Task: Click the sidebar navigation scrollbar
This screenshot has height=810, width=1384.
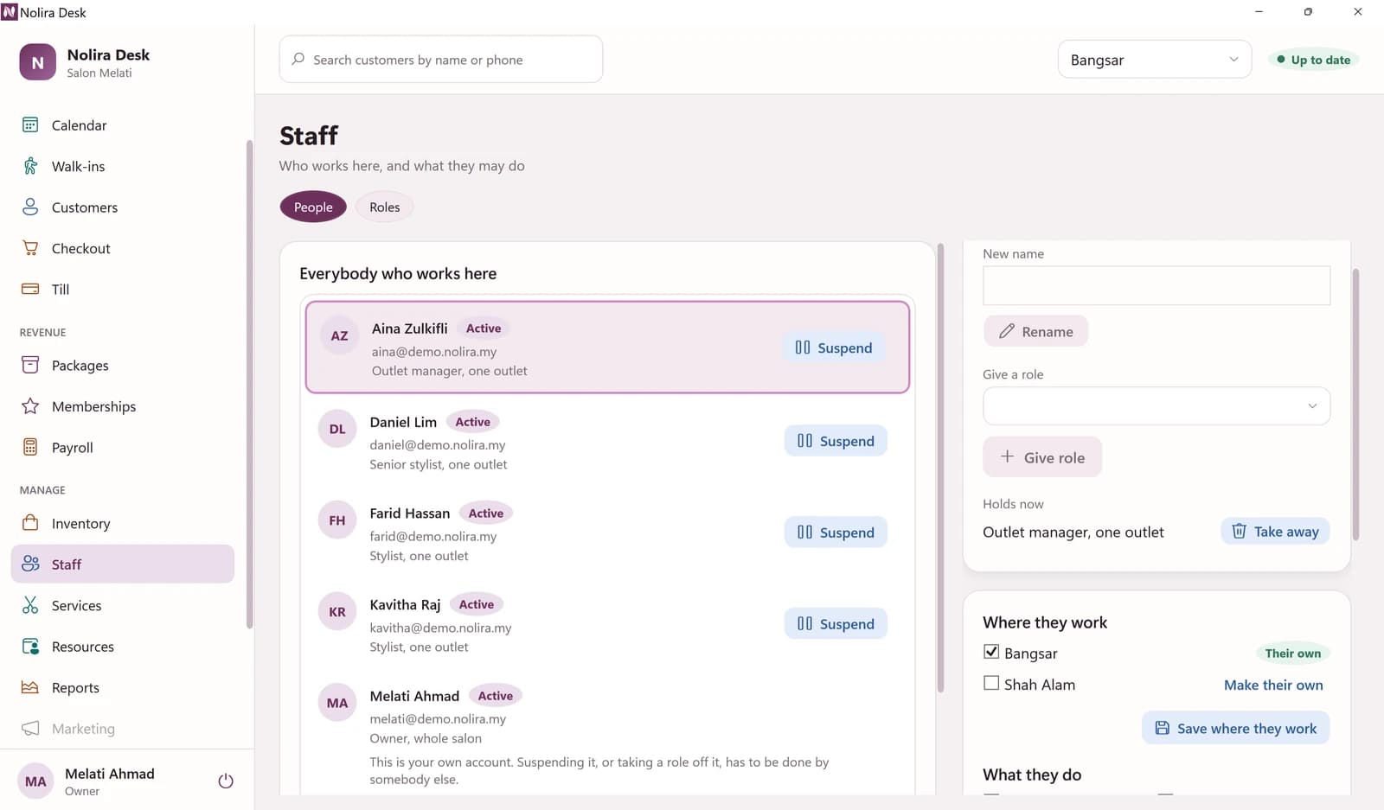Action: pyautogui.click(x=249, y=385)
